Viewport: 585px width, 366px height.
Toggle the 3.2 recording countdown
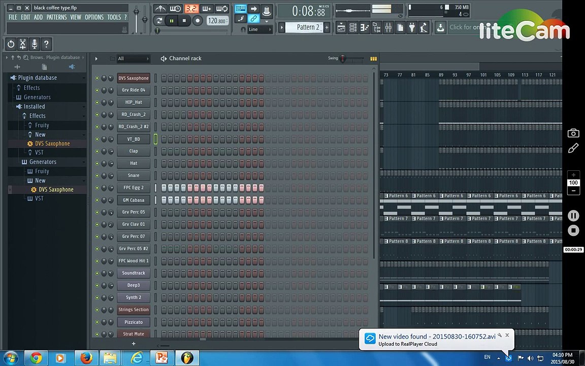click(x=191, y=9)
